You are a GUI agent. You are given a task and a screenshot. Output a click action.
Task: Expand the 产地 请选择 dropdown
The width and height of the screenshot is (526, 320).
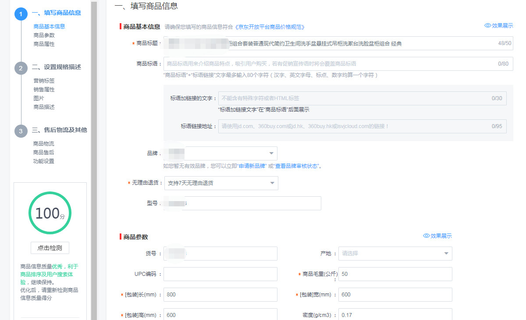(x=394, y=254)
